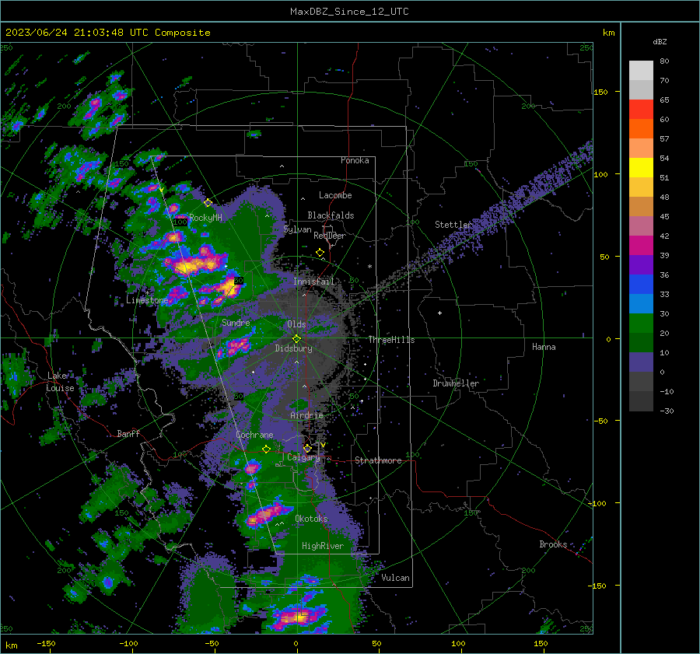Click the Hanna label
Image resolution: width=700 pixels, height=654 pixels.
click(544, 347)
